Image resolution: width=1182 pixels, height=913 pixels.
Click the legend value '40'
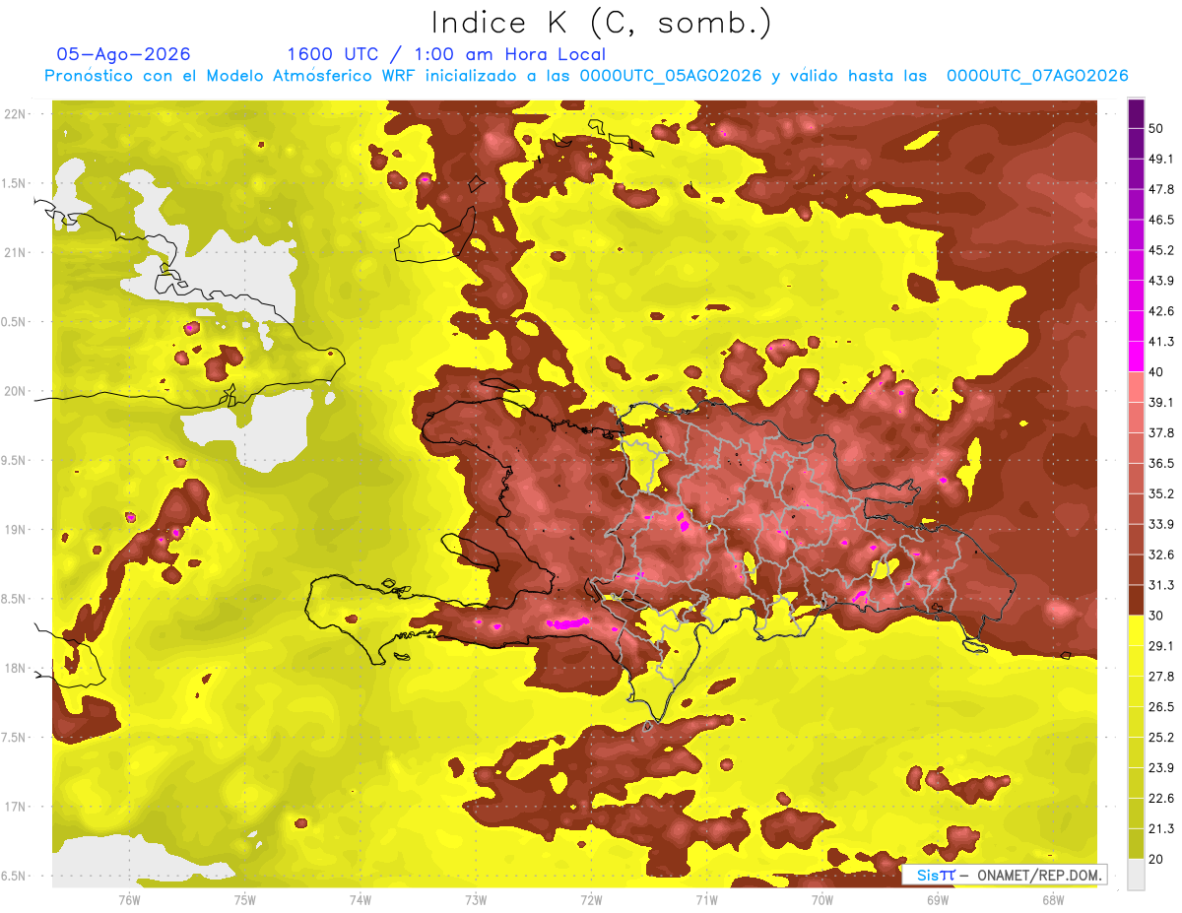[1157, 371]
